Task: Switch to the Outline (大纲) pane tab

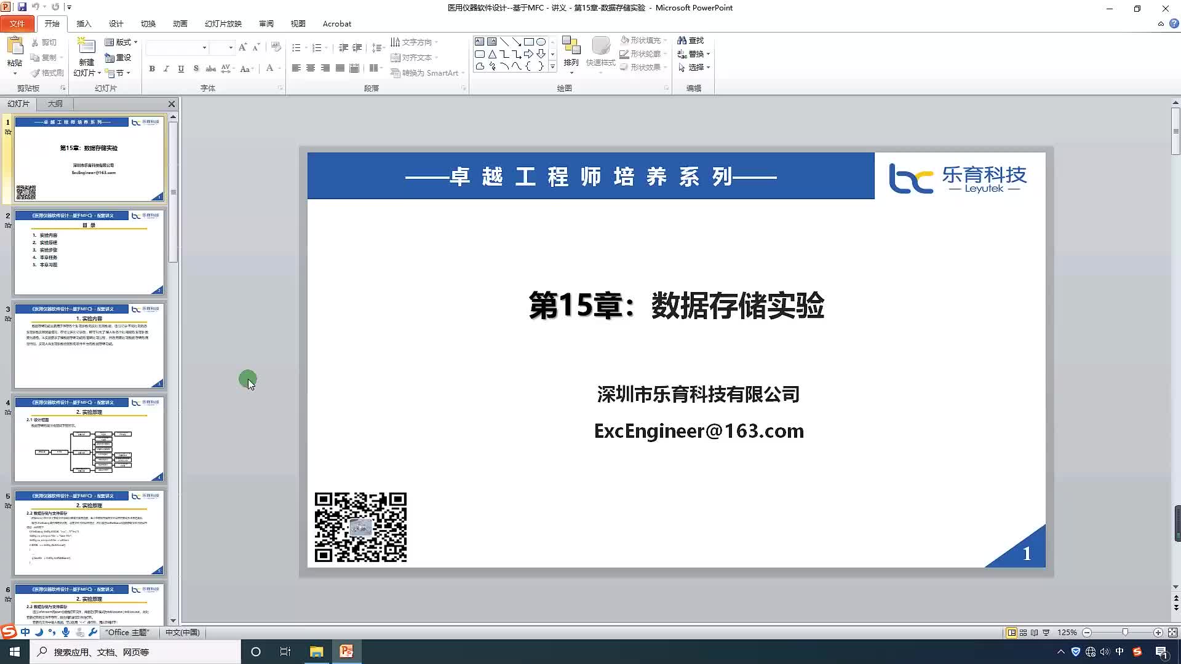Action: click(x=55, y=104)
